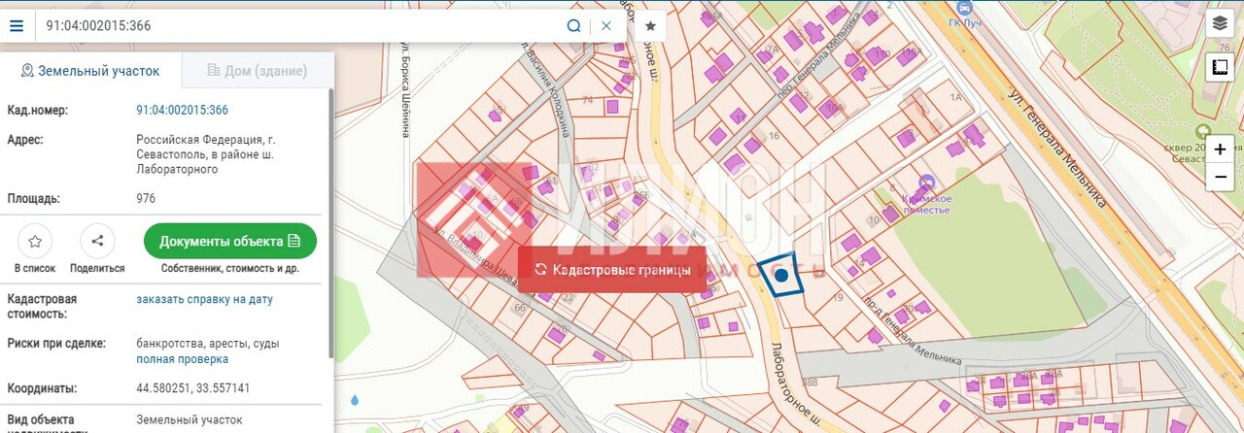1244x433 pixels.
Task: Open the map layers panel
Action: pyautogui.click(x=1220, y=24)
